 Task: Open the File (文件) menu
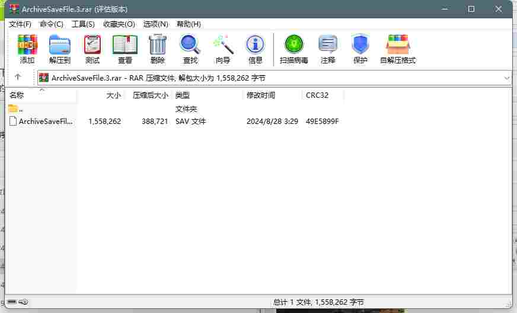[x=20, y=24]
